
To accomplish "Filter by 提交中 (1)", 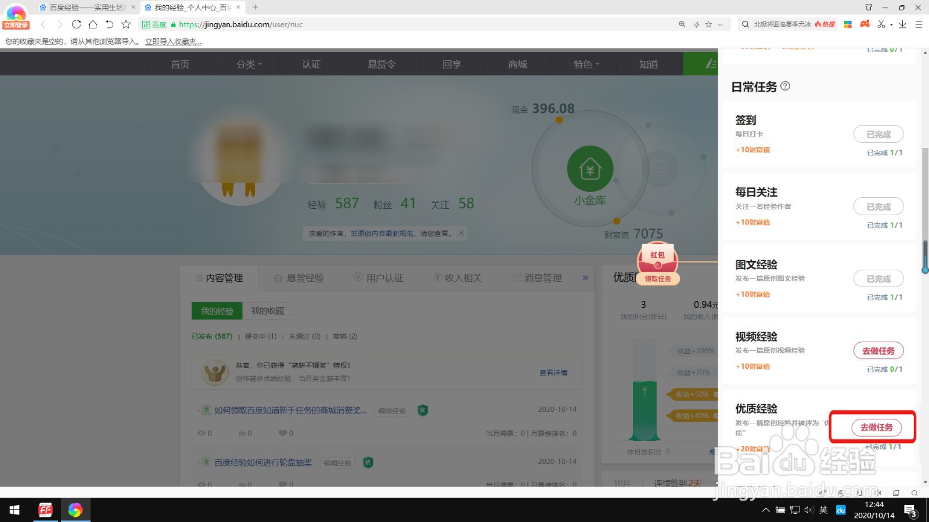I will (261, 336).
